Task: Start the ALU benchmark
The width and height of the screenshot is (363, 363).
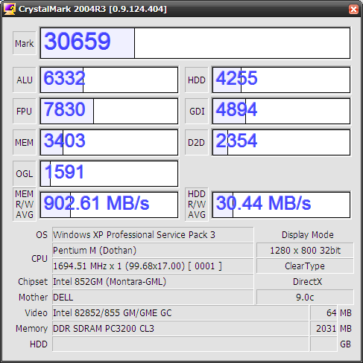Action: tap(25, 80)
